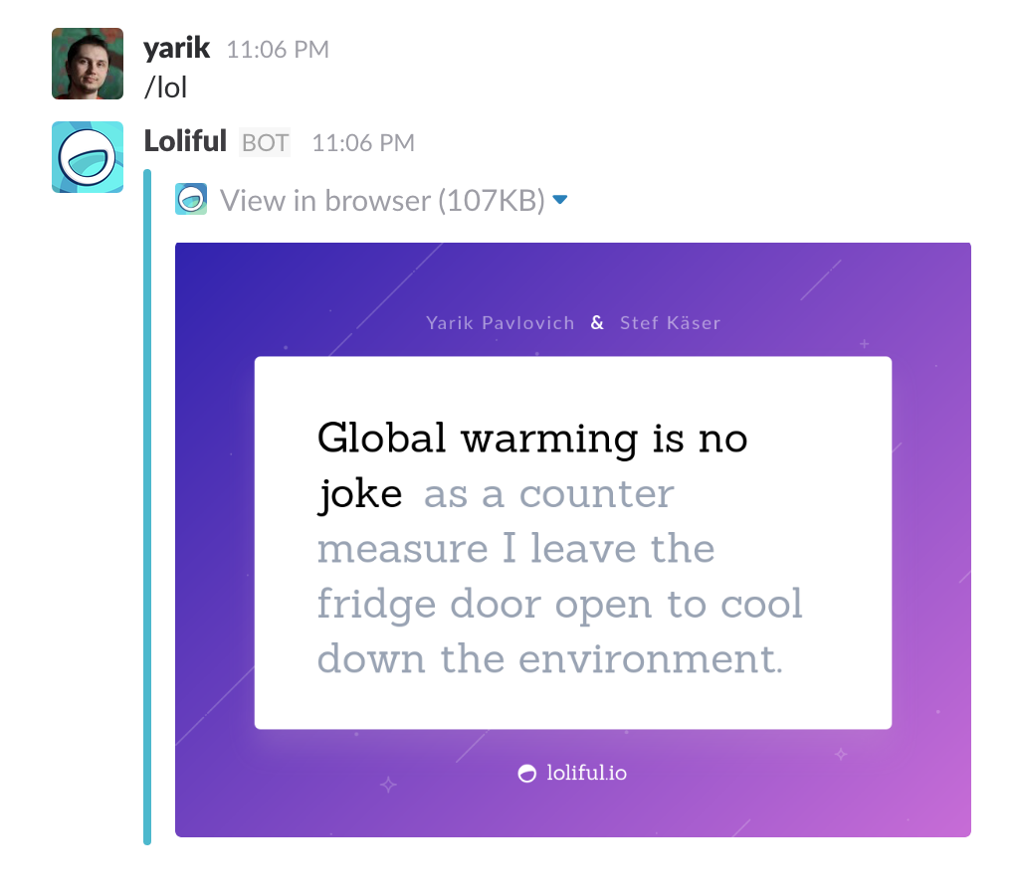Click the Loliful bot avatar
The width and height of the screenshot is (1019, 895).
pos(87,156)
